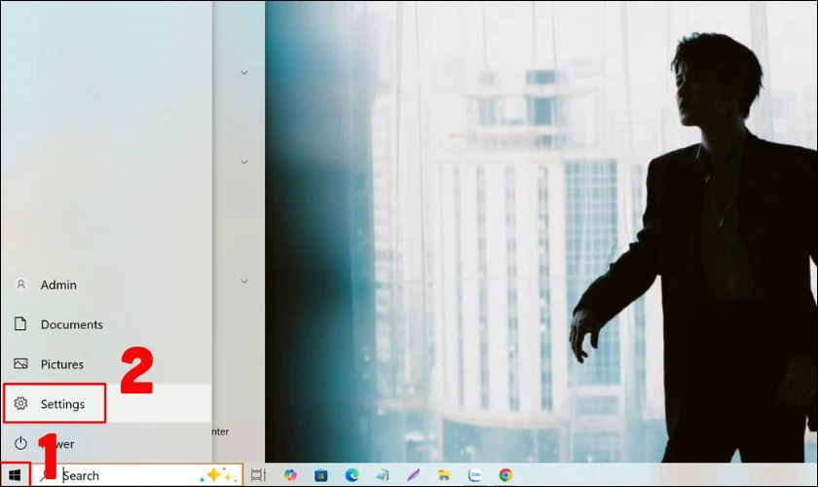818x487 pixels.
Task: Open Pictures from the Start menu
Action: [106, 364]
